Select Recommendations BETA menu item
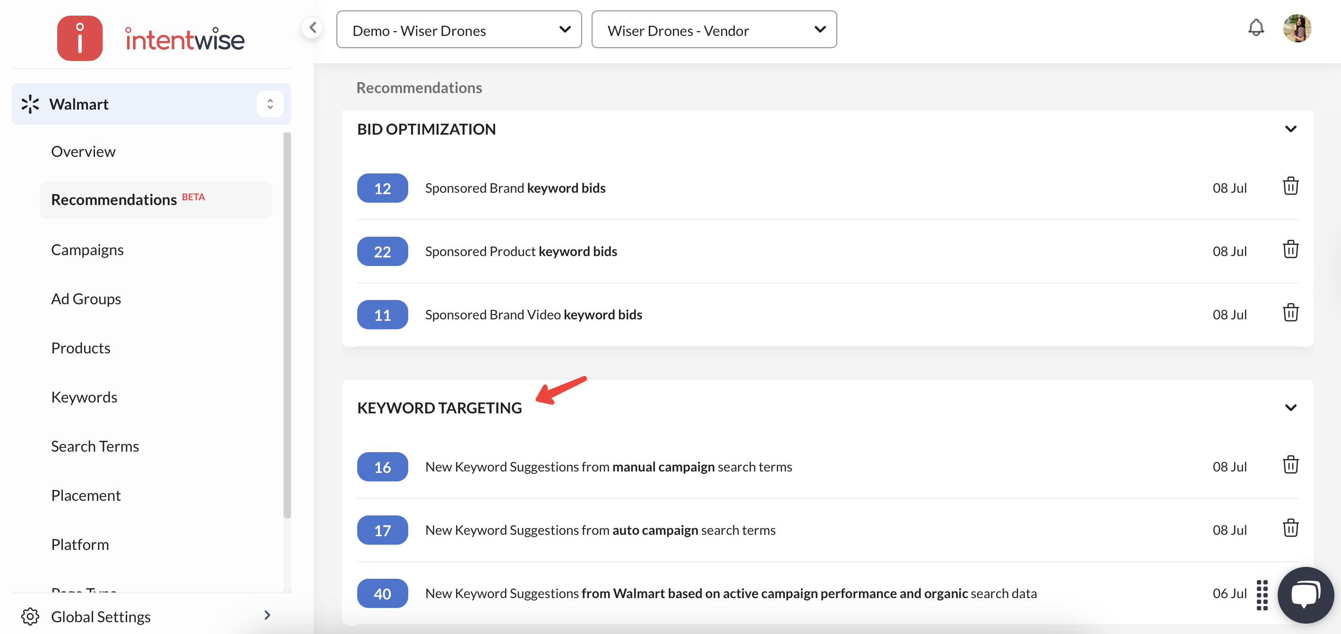Viewport: 1341px width, 634px height. [x=155, y=200]
